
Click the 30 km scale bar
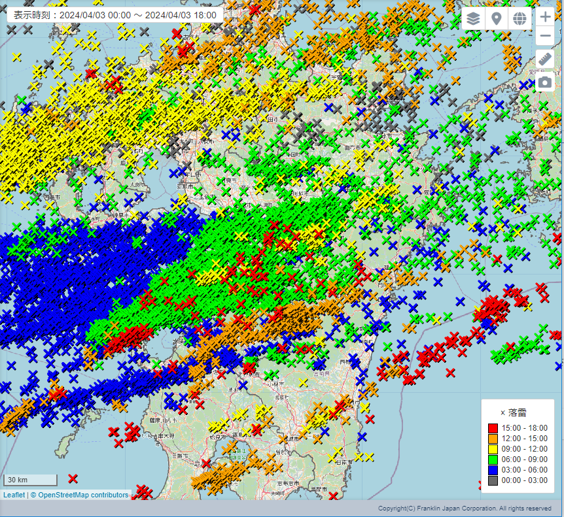pyautogui.click(x=32, y=480)
